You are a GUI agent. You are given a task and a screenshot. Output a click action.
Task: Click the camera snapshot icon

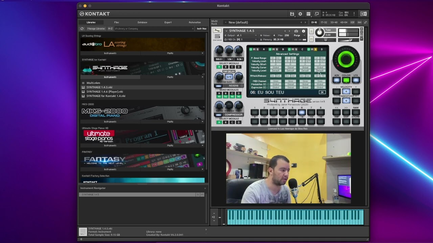coord(296,31)
